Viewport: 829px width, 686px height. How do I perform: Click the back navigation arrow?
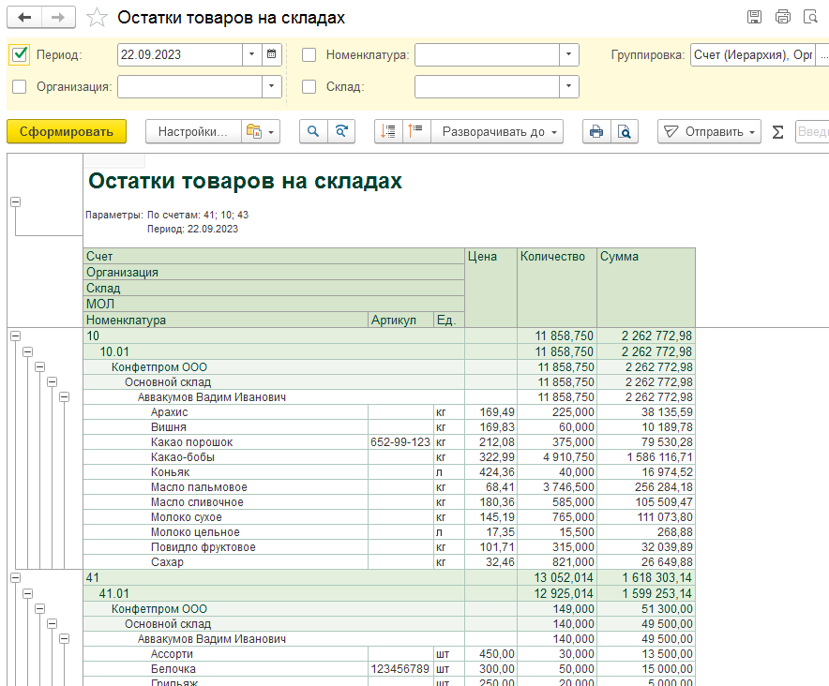tap(24, 18)
